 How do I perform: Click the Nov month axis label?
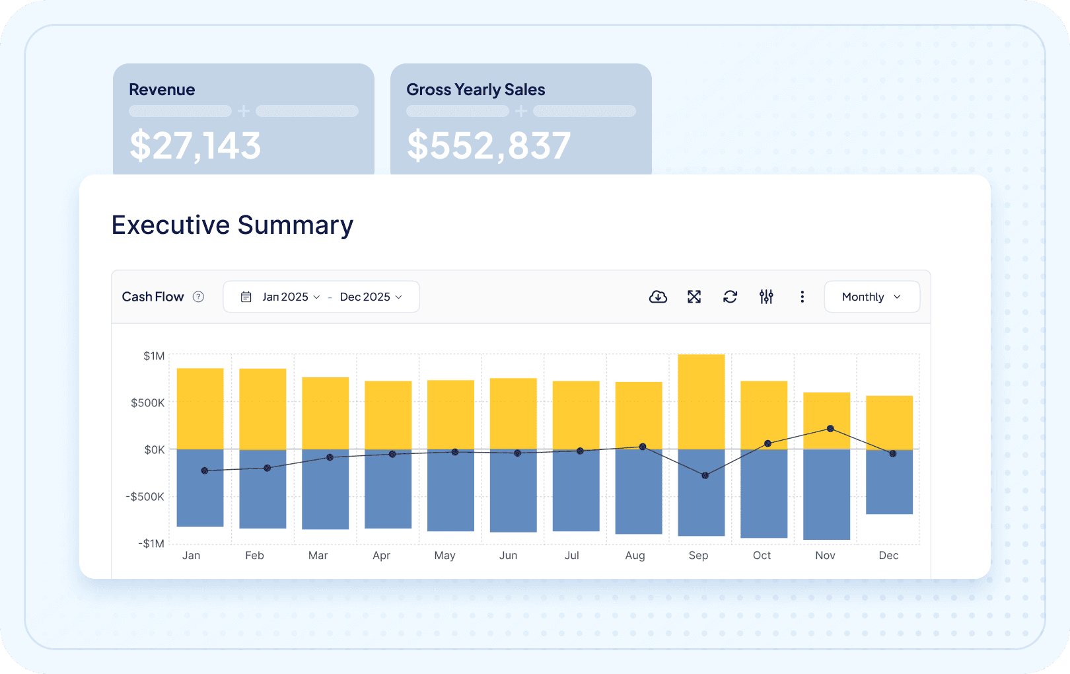click(x=825, y=556)
